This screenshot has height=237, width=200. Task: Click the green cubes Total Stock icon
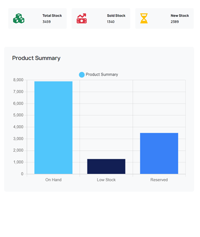click(19, 18)
